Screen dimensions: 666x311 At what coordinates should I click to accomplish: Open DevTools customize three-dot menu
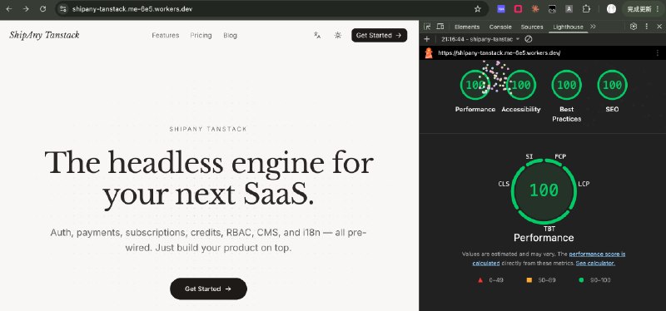pyautogui.click(x=647, y=27)
